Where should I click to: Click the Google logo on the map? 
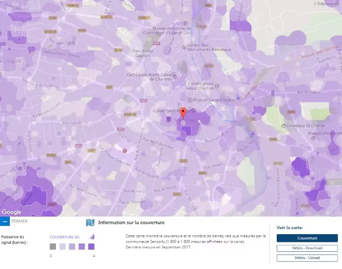click(x=11, y=212)
